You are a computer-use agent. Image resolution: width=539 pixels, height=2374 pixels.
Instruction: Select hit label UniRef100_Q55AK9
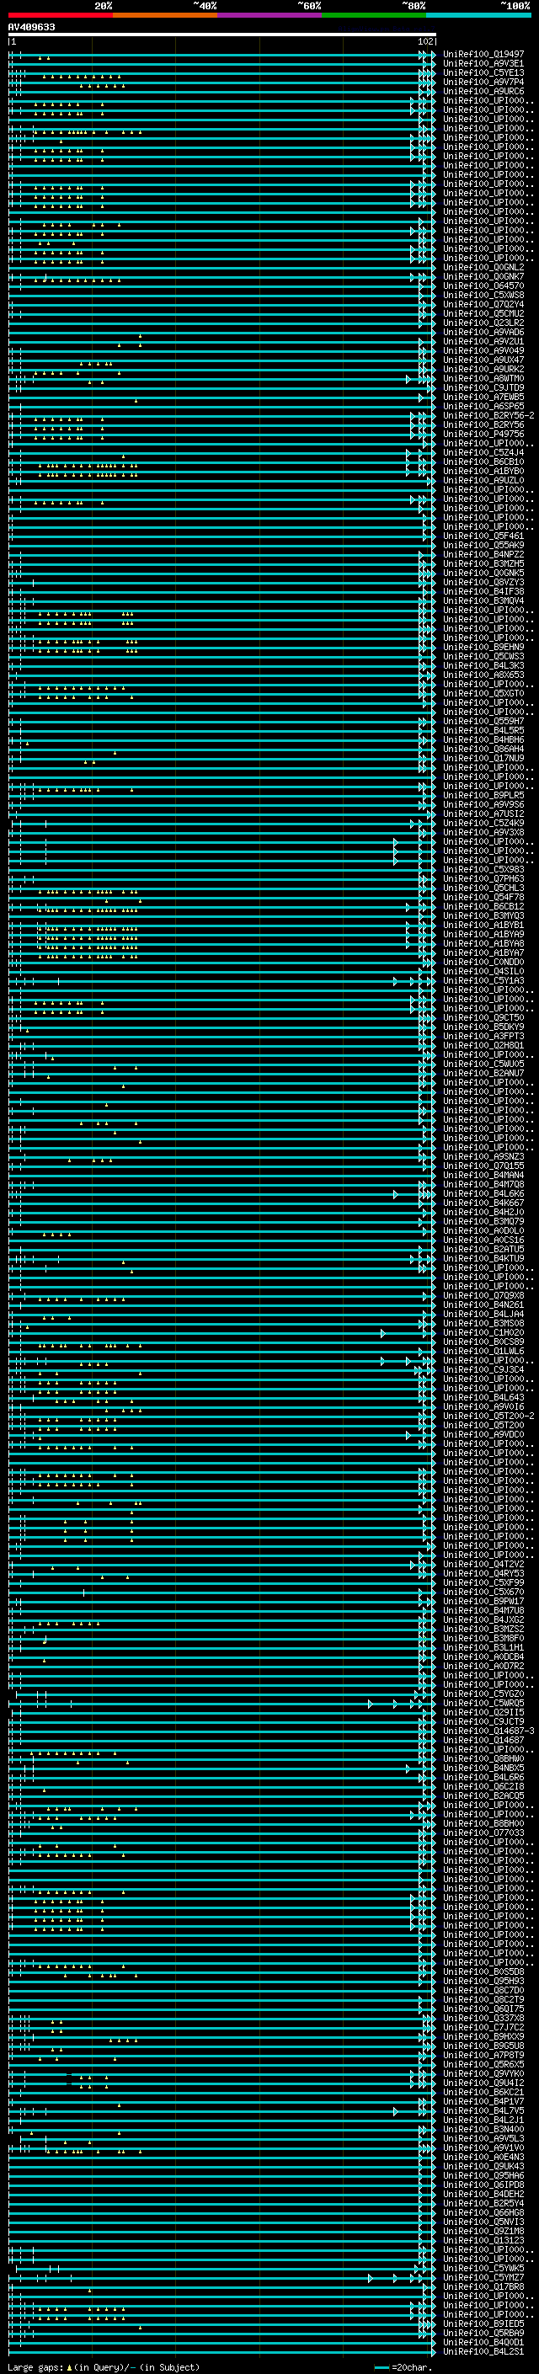[x=483, y=546]
